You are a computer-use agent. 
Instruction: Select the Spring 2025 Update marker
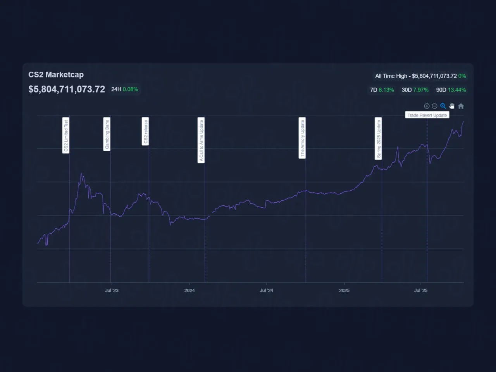click(378, 138)
